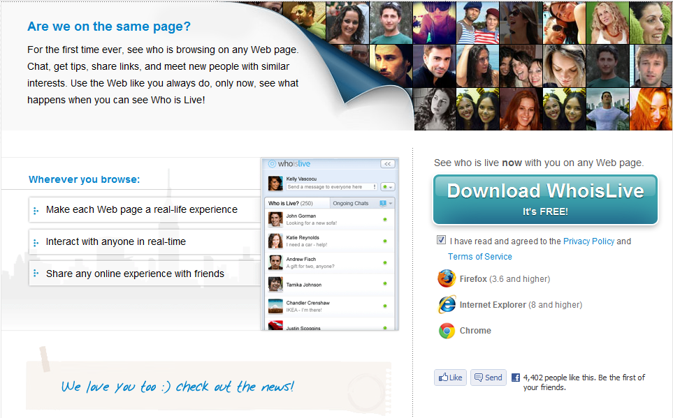Click the whoislive logo icon in panel header
The image size is (673, 418).
272,164
